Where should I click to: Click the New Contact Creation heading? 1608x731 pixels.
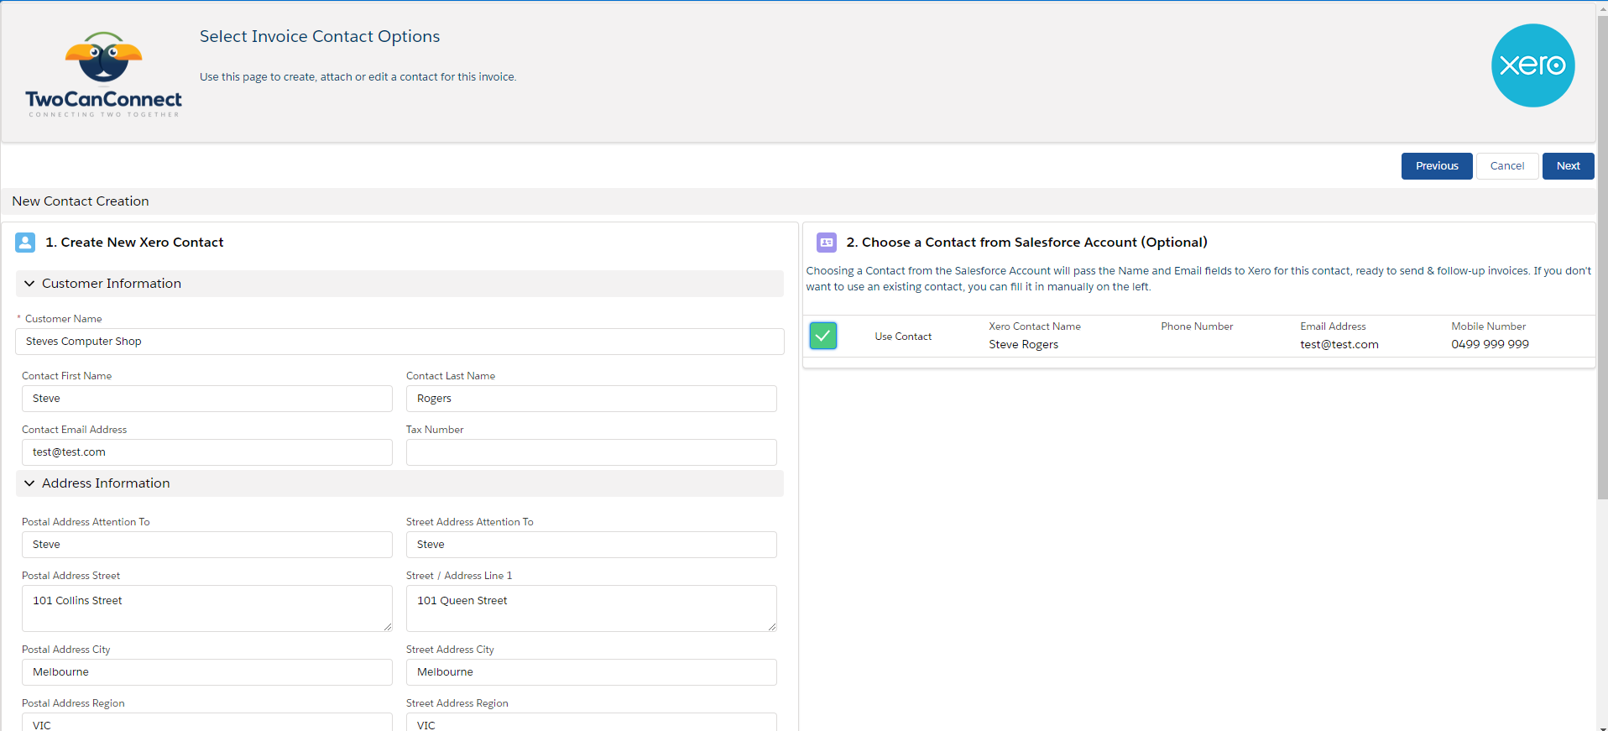click(x=81, y=201)
